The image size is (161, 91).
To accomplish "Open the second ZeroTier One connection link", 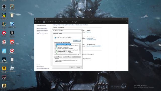I will [x=94, y=46].
